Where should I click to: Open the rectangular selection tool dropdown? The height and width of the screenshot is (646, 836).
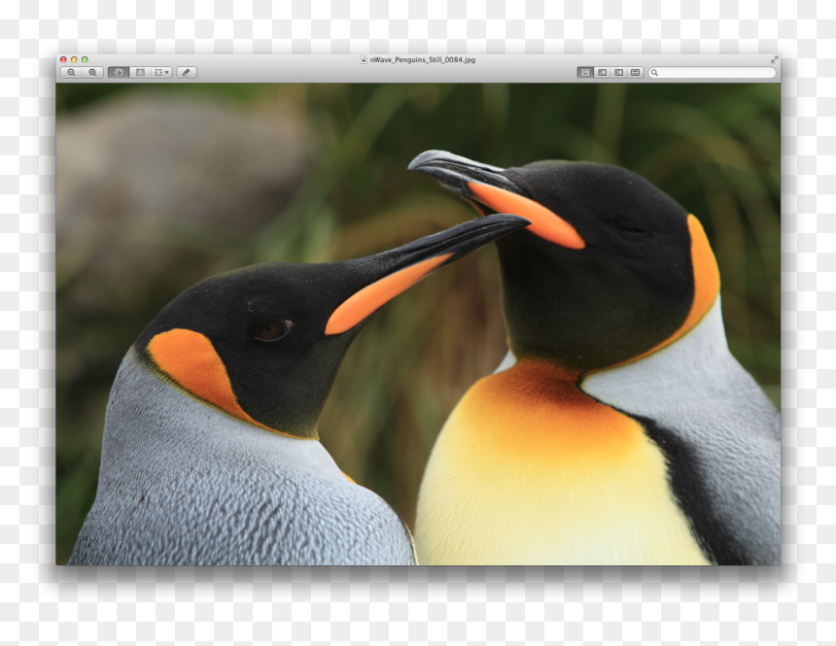pyautogui.click(x=161, y=73)
